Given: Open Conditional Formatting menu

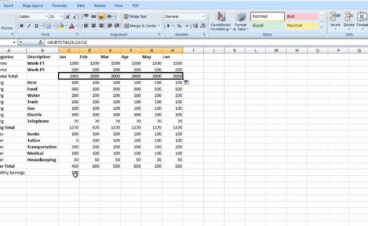Looking at the screenshot, I should [x=220, y=21].
